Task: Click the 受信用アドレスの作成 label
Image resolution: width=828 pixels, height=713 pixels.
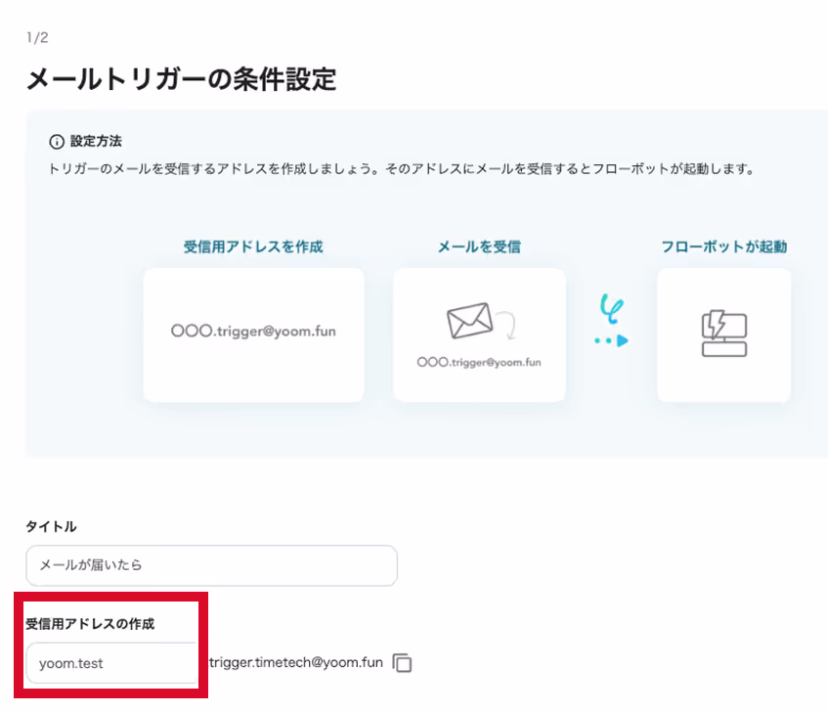Action: coord(90,624)
